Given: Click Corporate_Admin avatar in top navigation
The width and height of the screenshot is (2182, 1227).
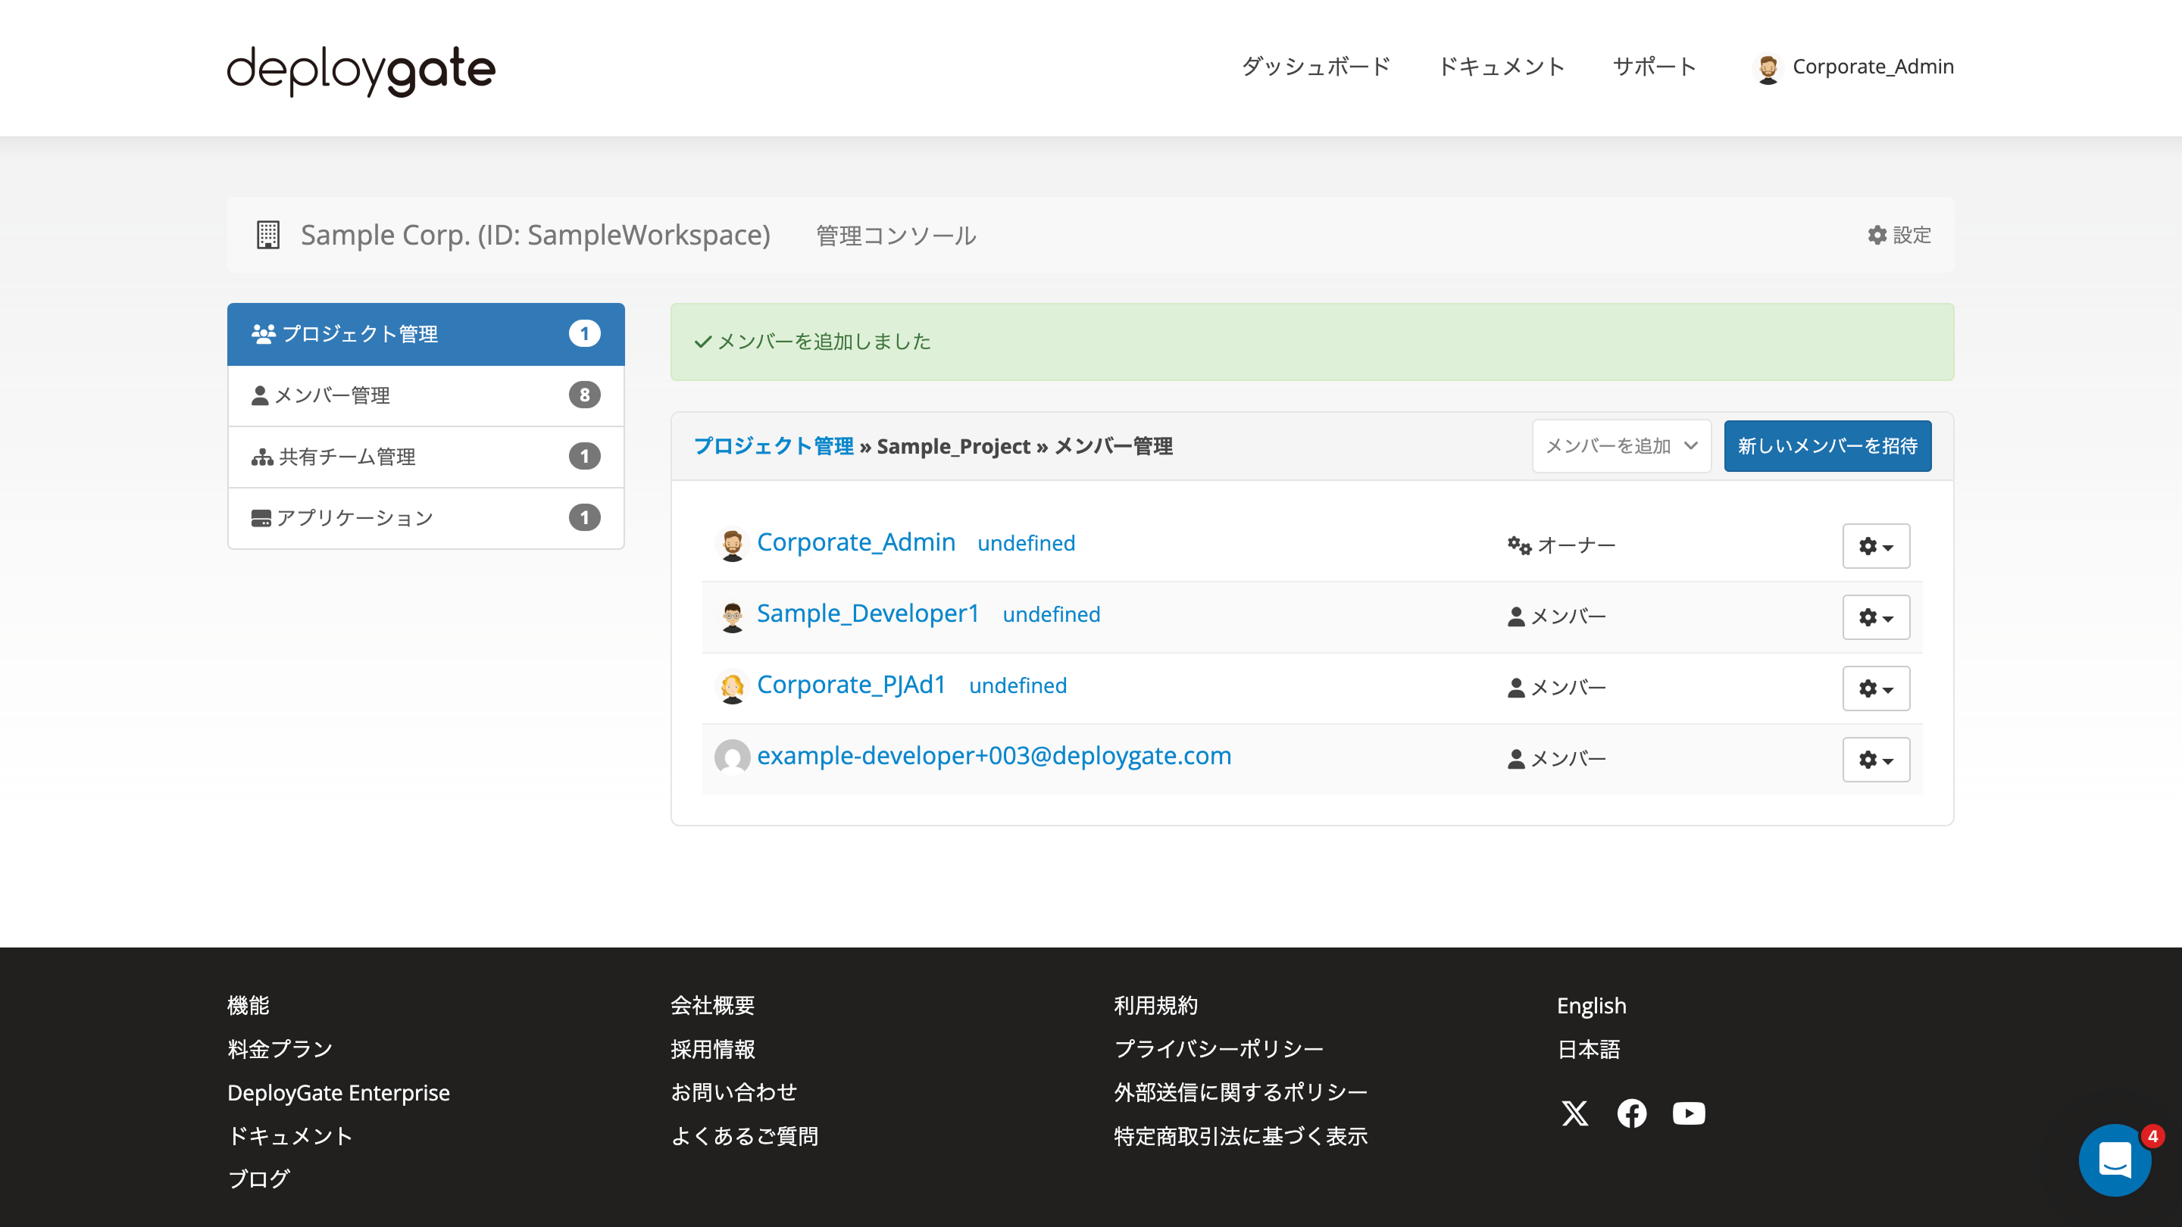Looking at the screenshot, I should pos(1768,67).
